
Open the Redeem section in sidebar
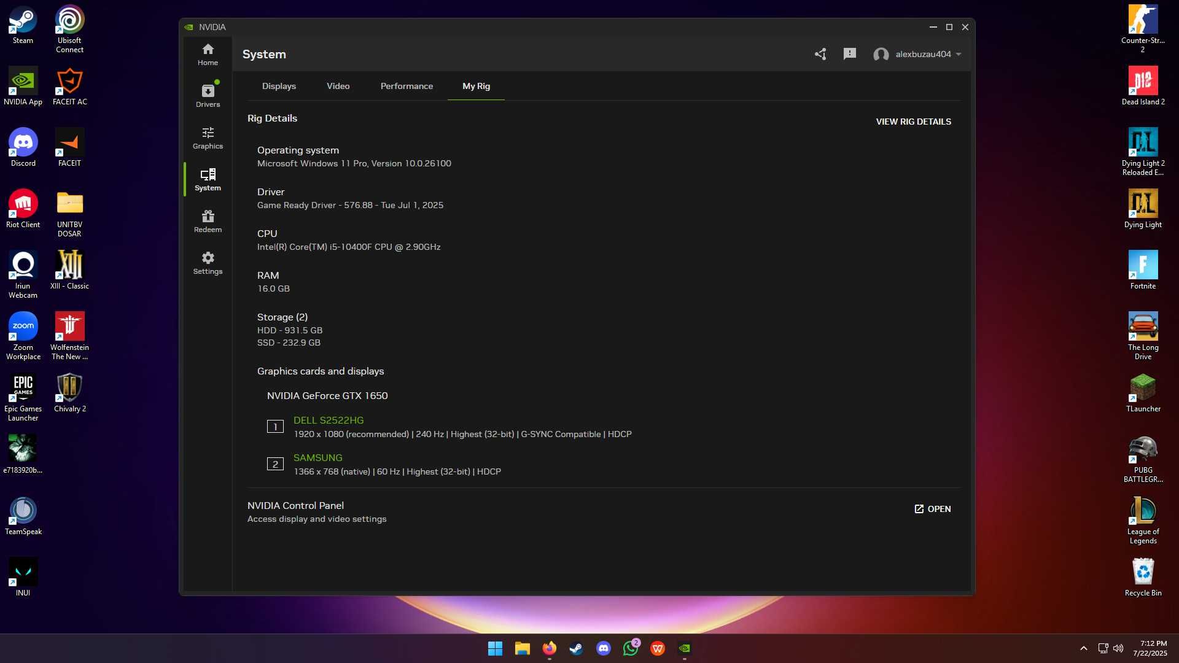pos(208,221)
